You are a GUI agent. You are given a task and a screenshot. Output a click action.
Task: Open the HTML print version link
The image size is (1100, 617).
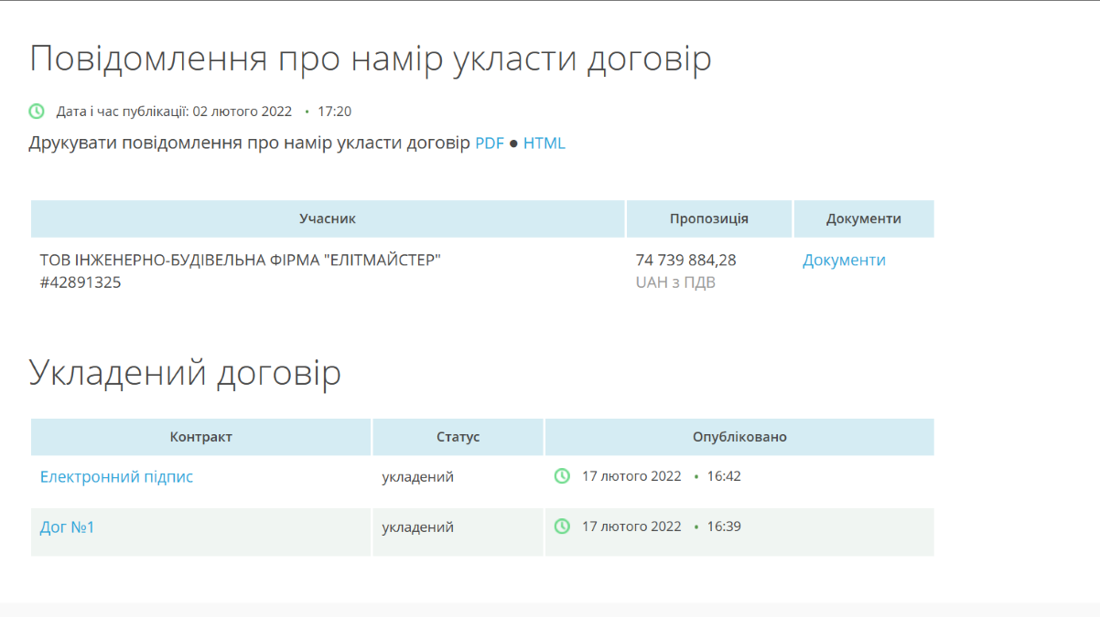click(x=545, y=144)
